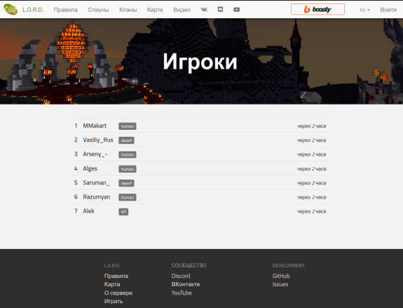This screenshot has height=308, width=403.
Task: Open the YouTube icon in the navbar
Action: point(236,10)
